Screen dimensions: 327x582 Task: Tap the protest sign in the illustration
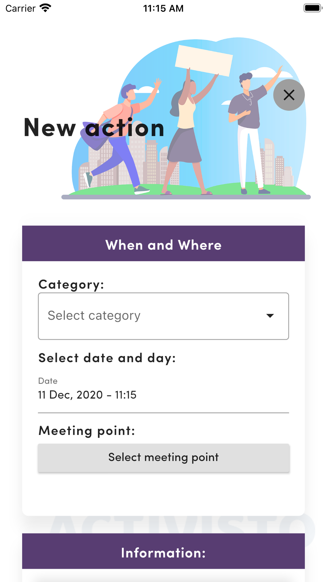(x=204, y=61)
